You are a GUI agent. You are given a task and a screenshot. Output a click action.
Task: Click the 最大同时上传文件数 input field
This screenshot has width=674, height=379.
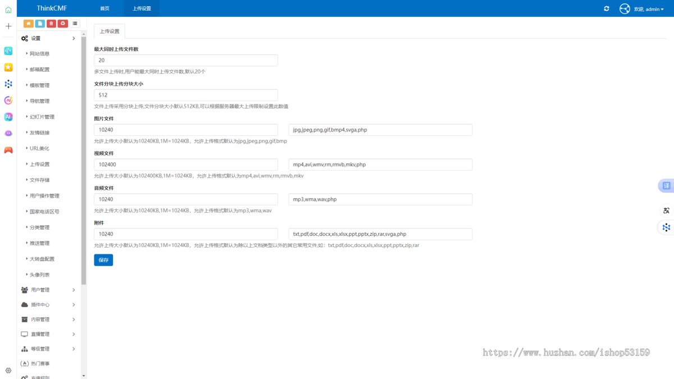186,61
